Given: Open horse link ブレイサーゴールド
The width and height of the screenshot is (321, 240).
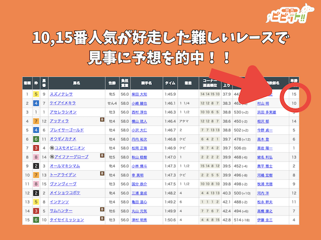Looking at the screenshot, I should point(67,130).
